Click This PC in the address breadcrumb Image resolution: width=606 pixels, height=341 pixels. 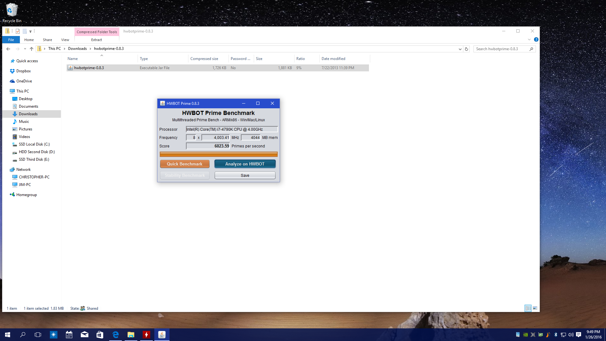tap(54, 49)
